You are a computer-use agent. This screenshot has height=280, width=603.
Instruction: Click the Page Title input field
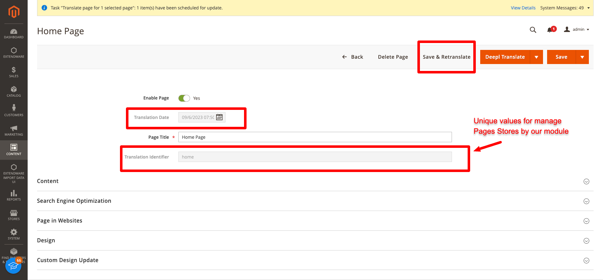coord(315,137)
